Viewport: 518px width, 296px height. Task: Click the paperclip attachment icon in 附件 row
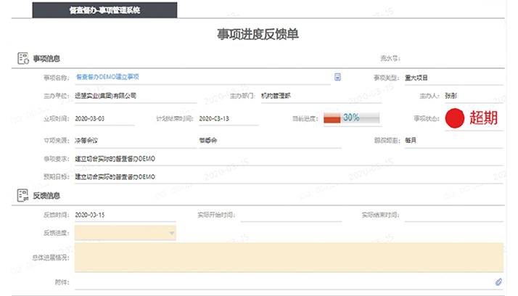point(498,281)
